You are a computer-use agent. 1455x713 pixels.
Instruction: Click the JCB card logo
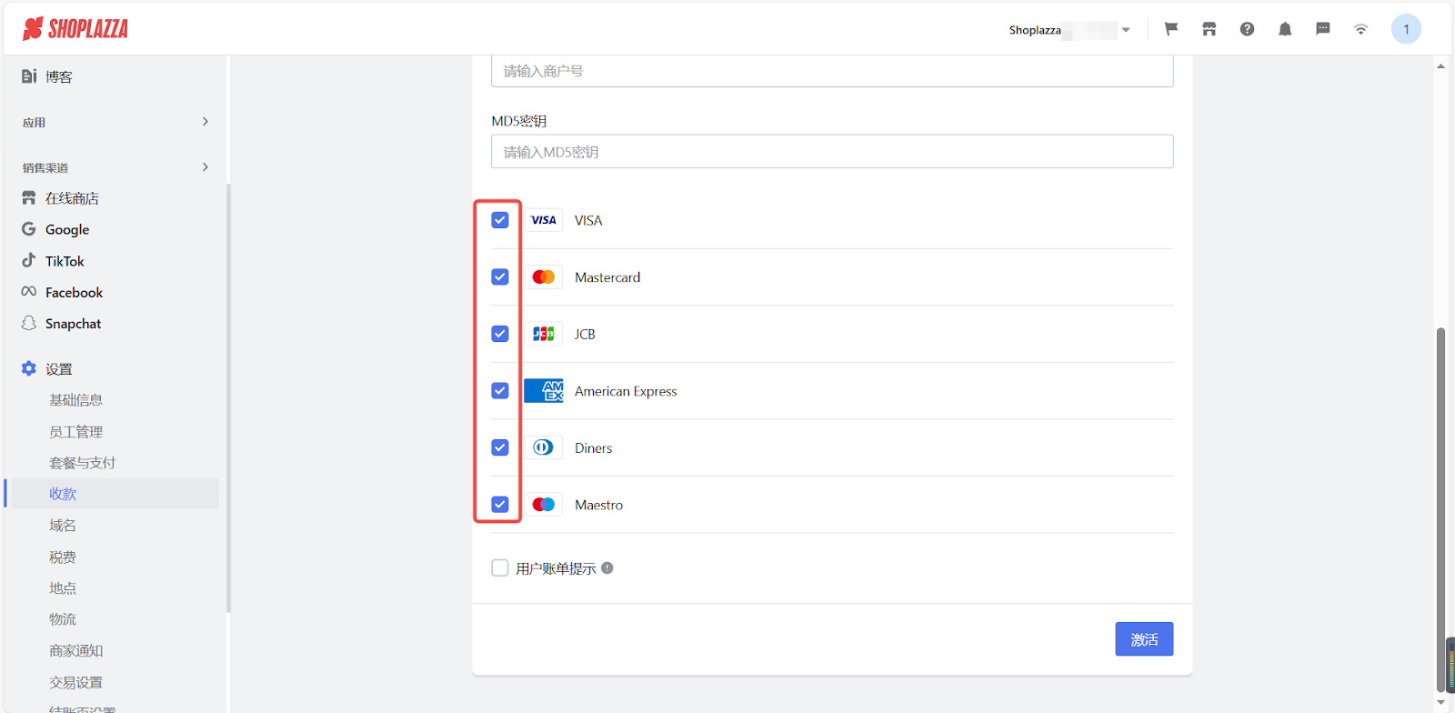point(544,334)
